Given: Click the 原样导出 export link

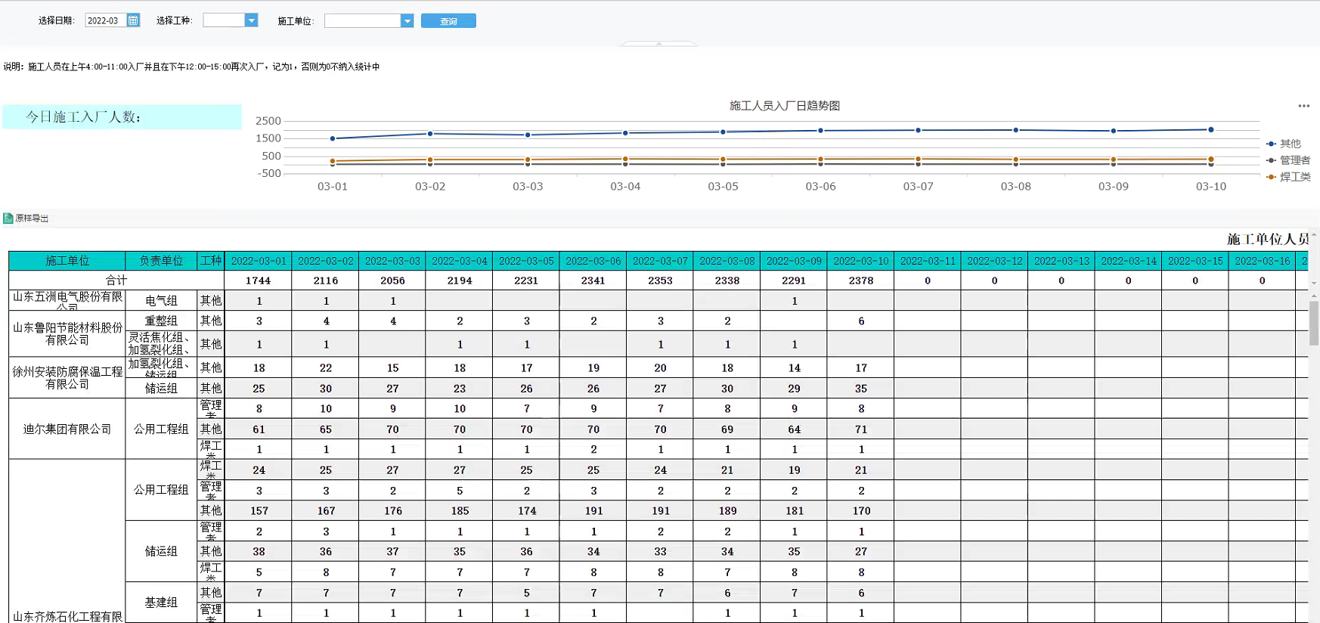Looking at the screenshot, I should pos(32,219).
